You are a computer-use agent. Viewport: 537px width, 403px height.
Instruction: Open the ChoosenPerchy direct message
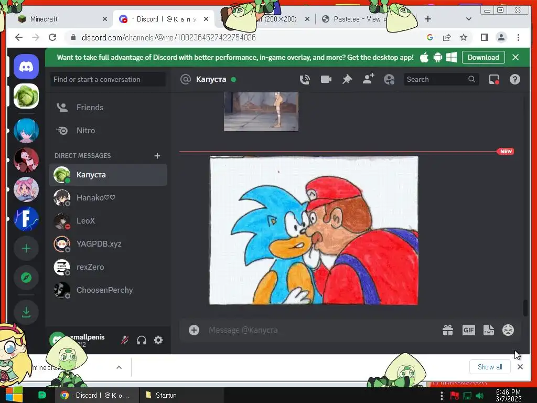[108, 290]
